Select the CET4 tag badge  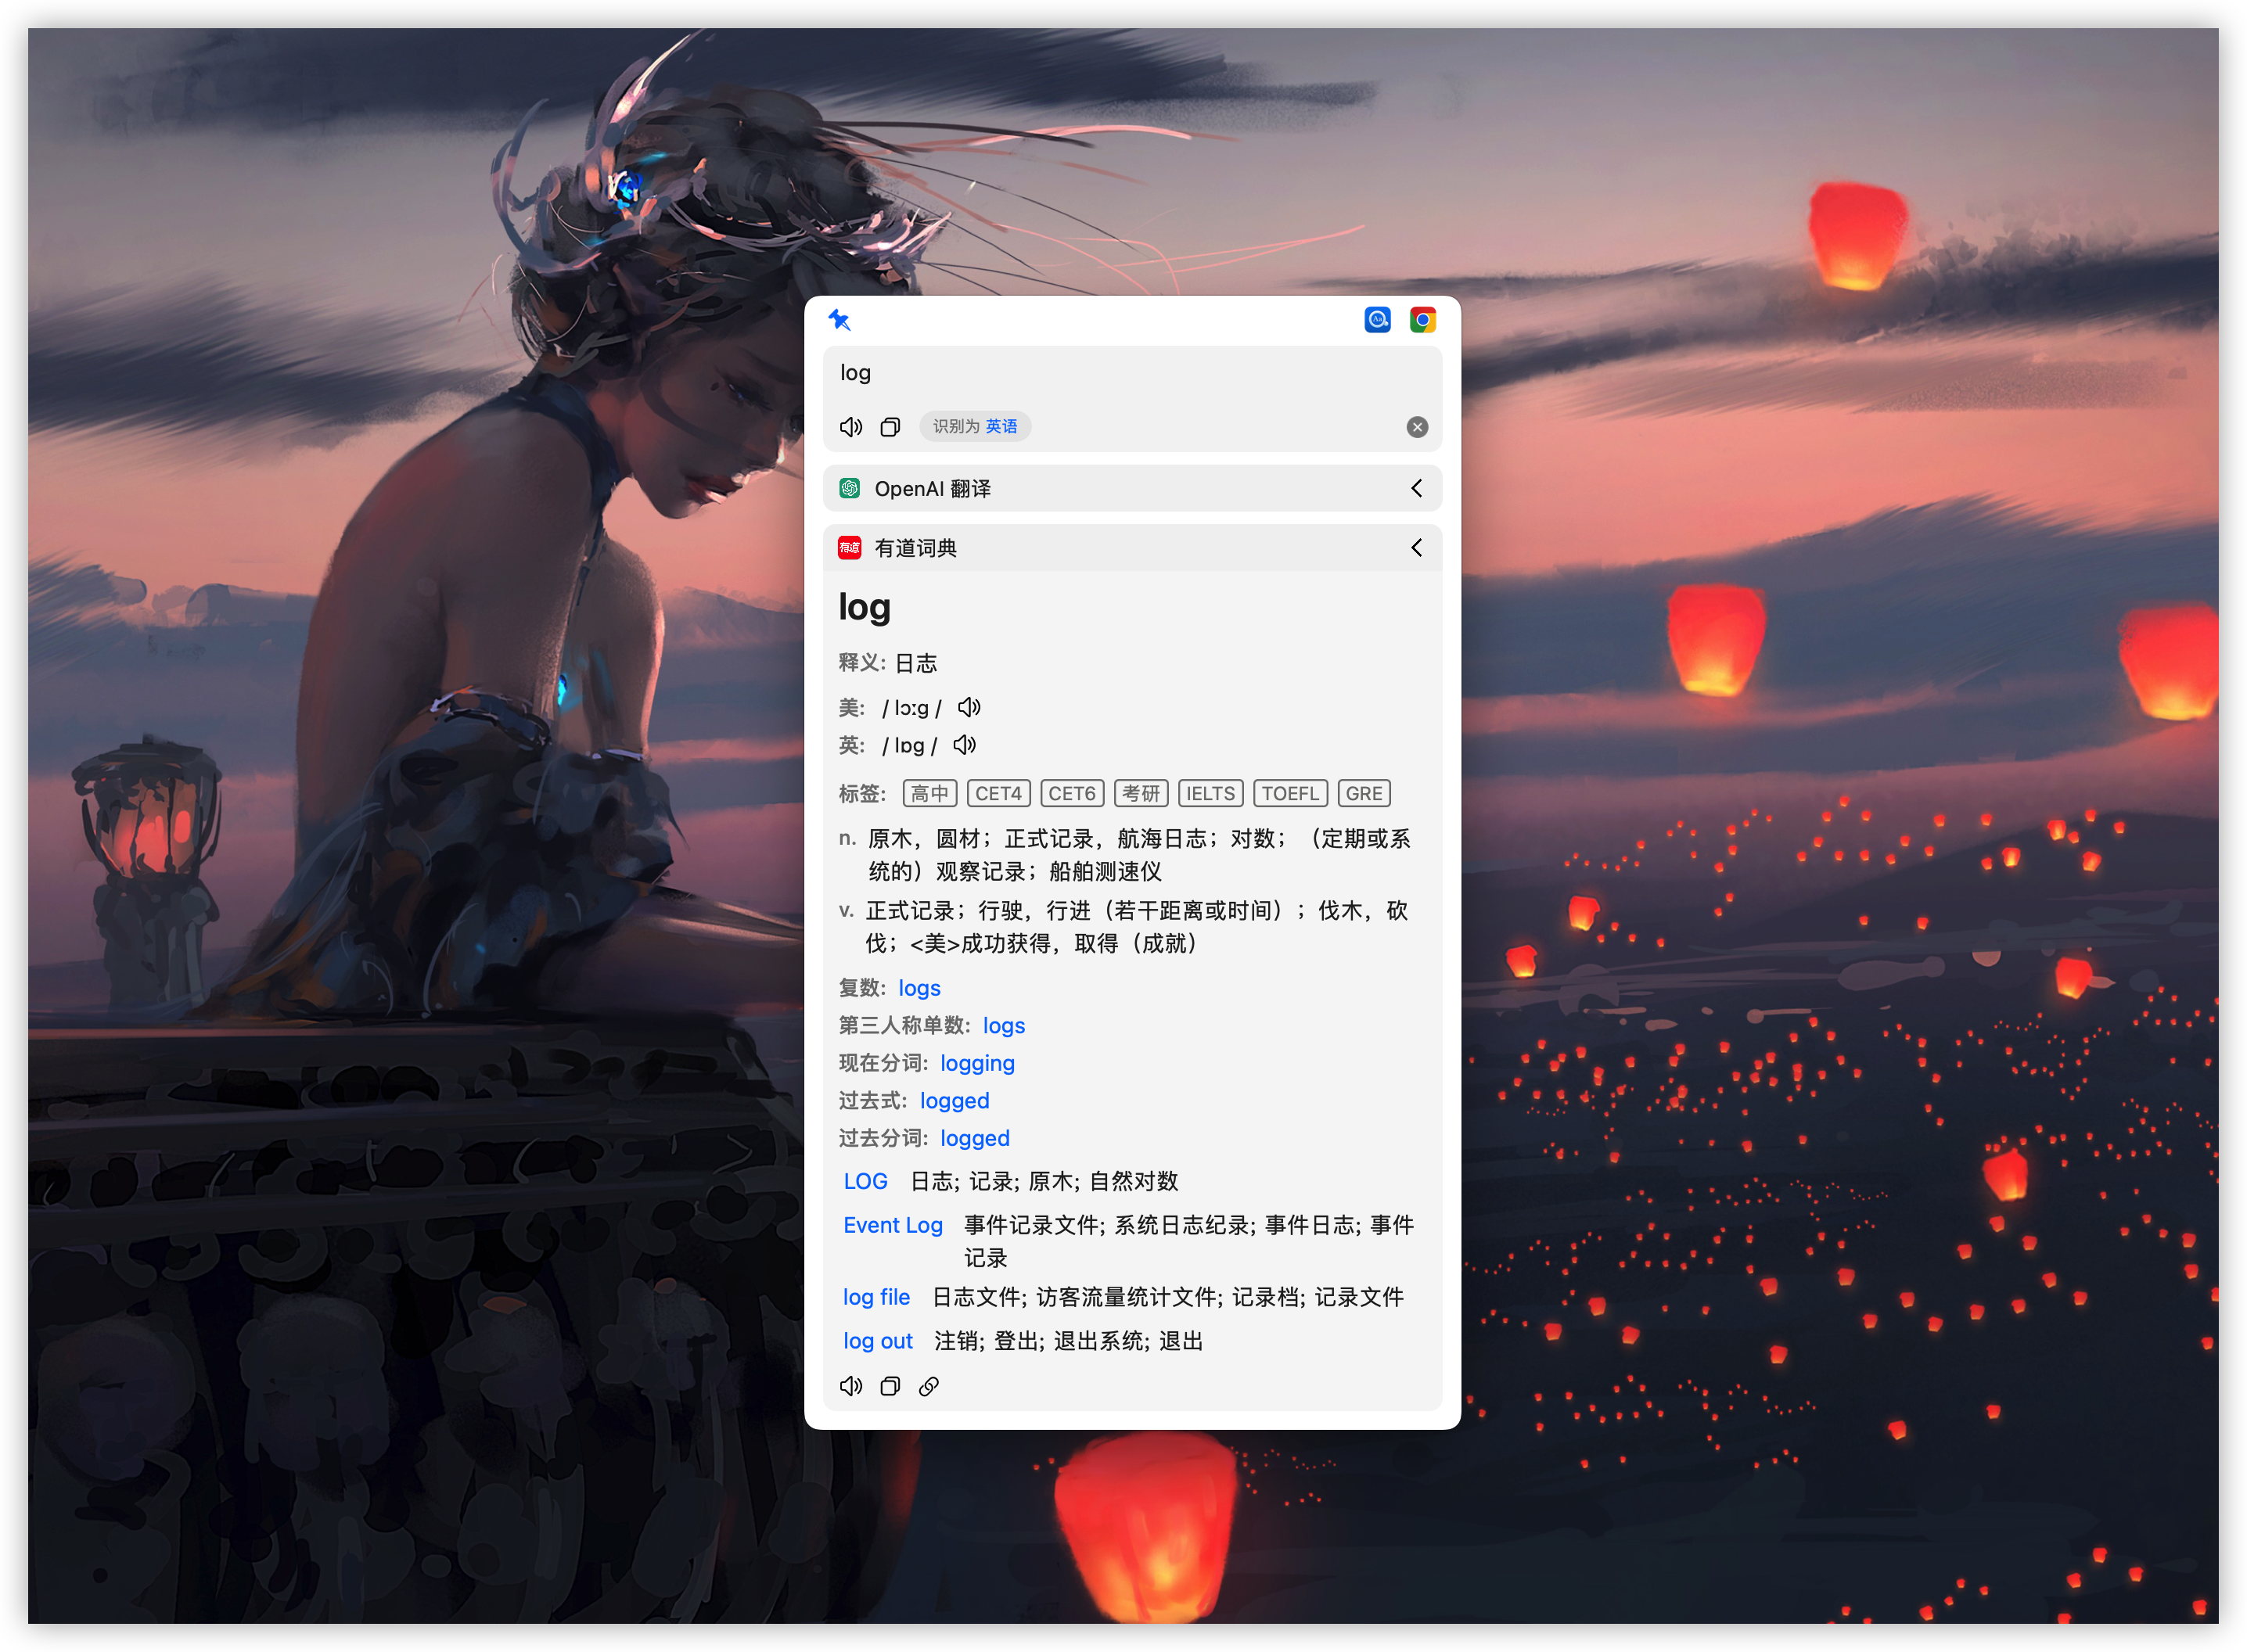click(998, 793)
